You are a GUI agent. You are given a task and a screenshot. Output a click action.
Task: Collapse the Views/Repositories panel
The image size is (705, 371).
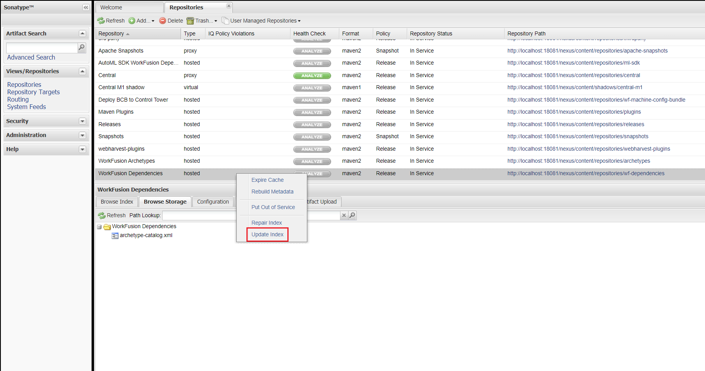pos(82,71)
